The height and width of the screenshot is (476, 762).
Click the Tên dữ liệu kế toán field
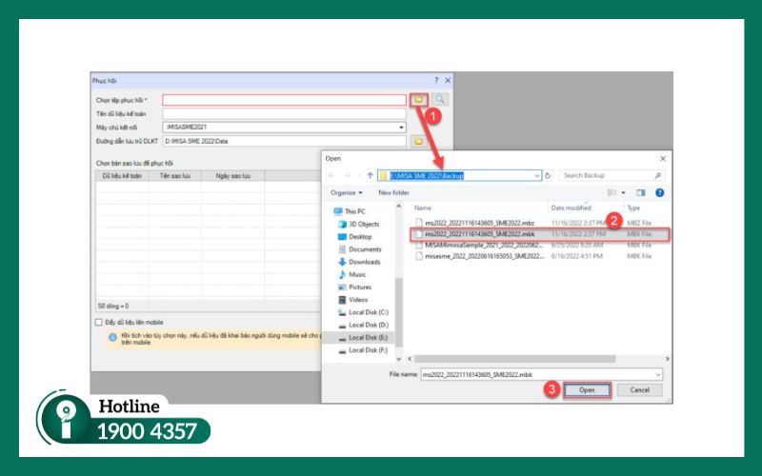pos(284,113)
